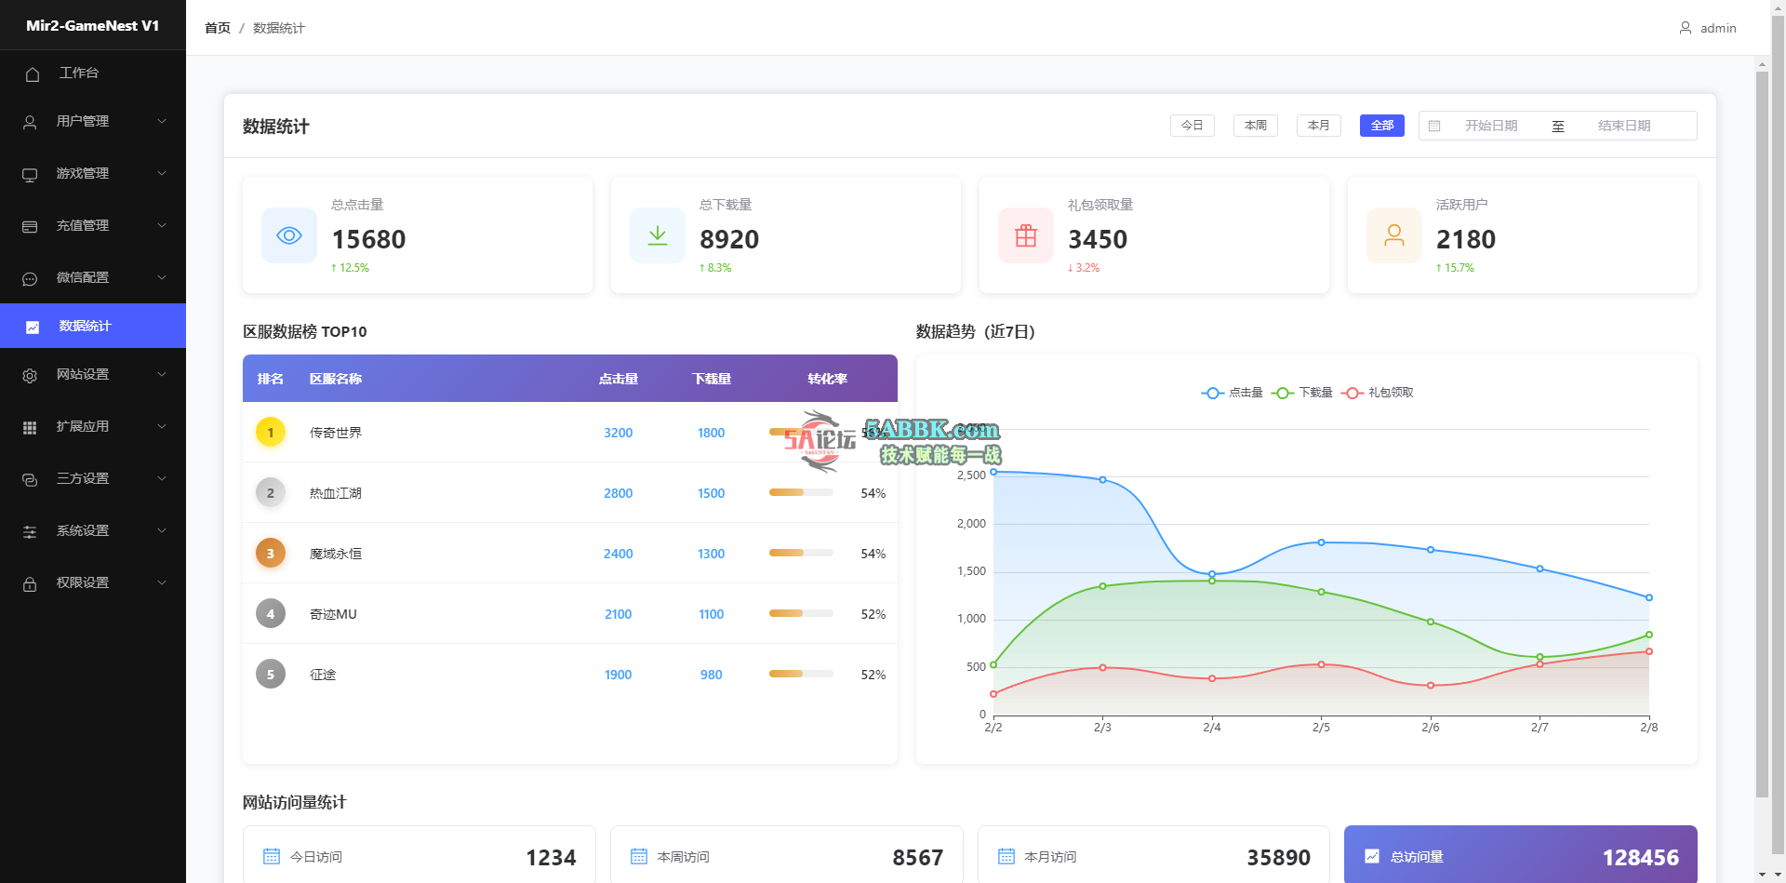
Task: Hide 礼包领取 series via legend
Action: click(1378, 393)
